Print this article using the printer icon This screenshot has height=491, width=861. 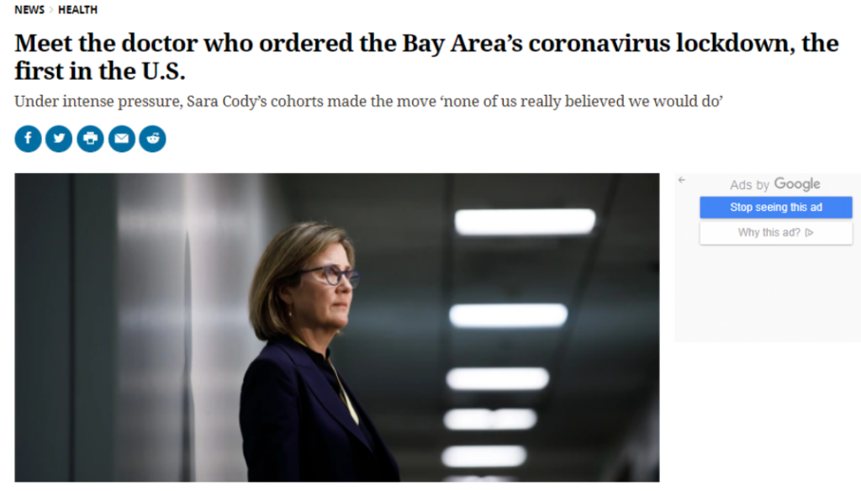tap(90, 139)
